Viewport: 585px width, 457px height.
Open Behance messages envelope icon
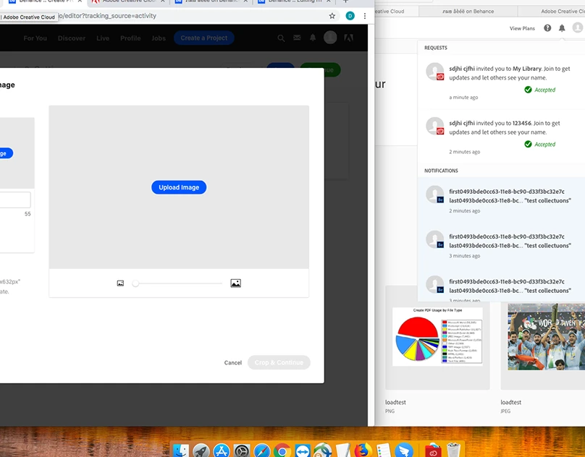(x=297, y=38)
